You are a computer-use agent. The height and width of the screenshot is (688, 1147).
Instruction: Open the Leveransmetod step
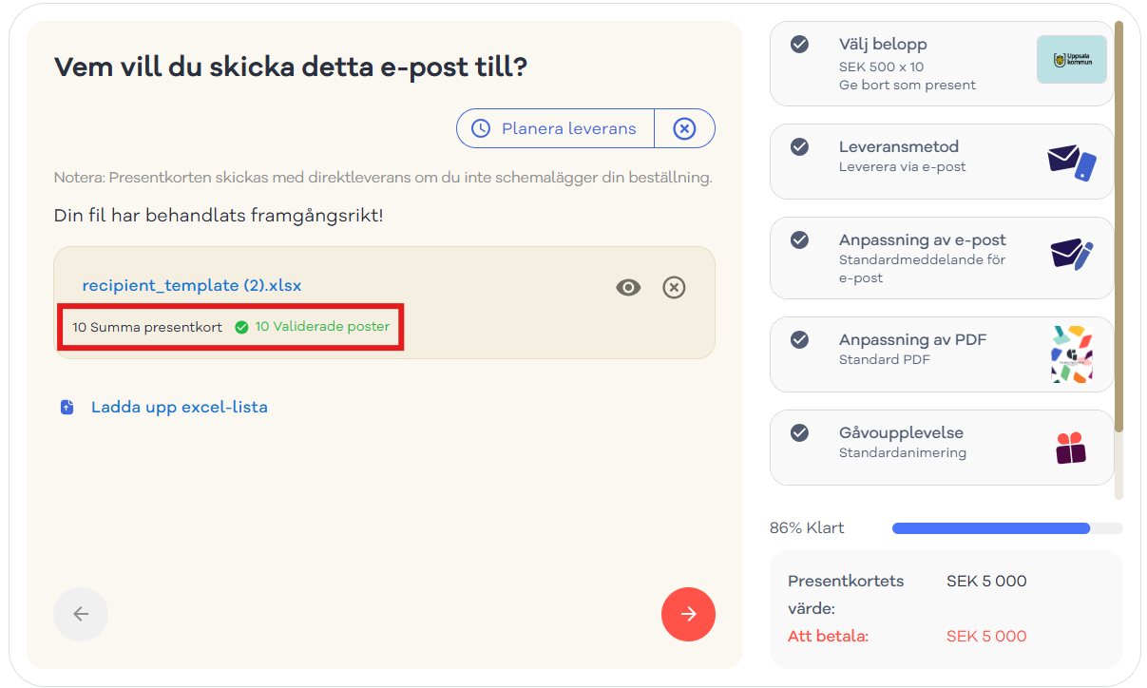pyautogui.click(x=941, y=162)
